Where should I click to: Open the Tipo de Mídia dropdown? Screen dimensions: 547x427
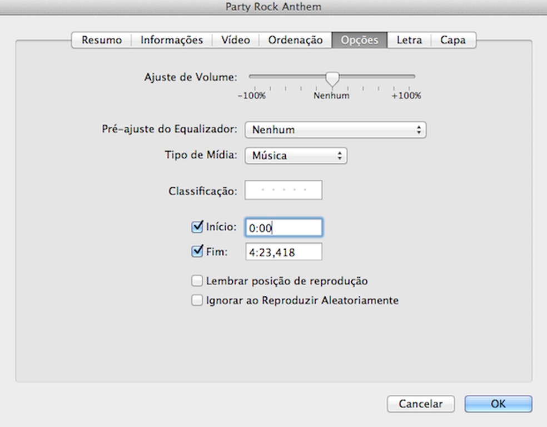pyautogui.click(x=296, y=156)
